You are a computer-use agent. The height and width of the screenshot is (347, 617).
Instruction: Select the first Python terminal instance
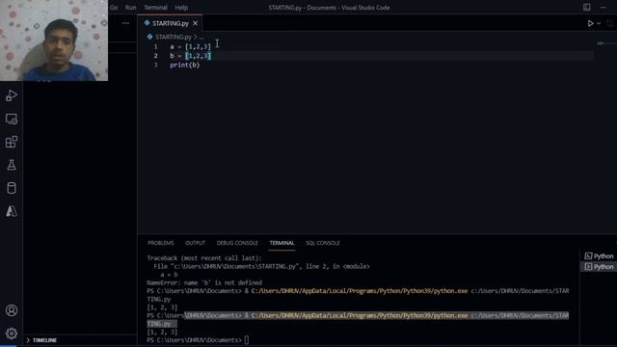[x=599, y=256]
